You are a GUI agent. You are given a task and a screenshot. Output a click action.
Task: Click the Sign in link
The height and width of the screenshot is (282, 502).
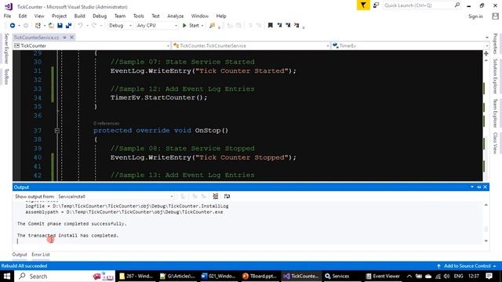475,16
